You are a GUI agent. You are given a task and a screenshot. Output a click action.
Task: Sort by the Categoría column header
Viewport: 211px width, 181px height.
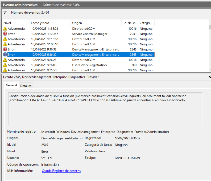coord(146,23)
